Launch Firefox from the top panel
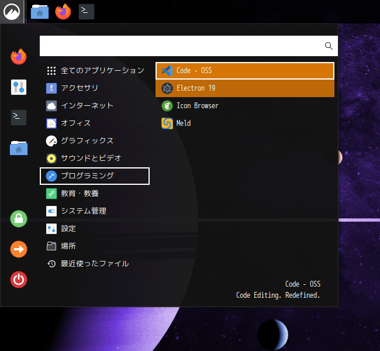Screen dimensions: 380x351 coord(63,11)
